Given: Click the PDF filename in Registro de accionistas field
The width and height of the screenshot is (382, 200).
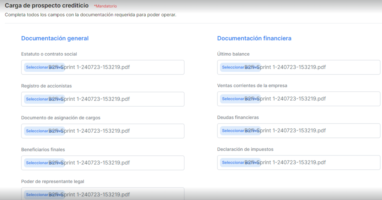Looking at the screenshot, I should coord(96,99).
